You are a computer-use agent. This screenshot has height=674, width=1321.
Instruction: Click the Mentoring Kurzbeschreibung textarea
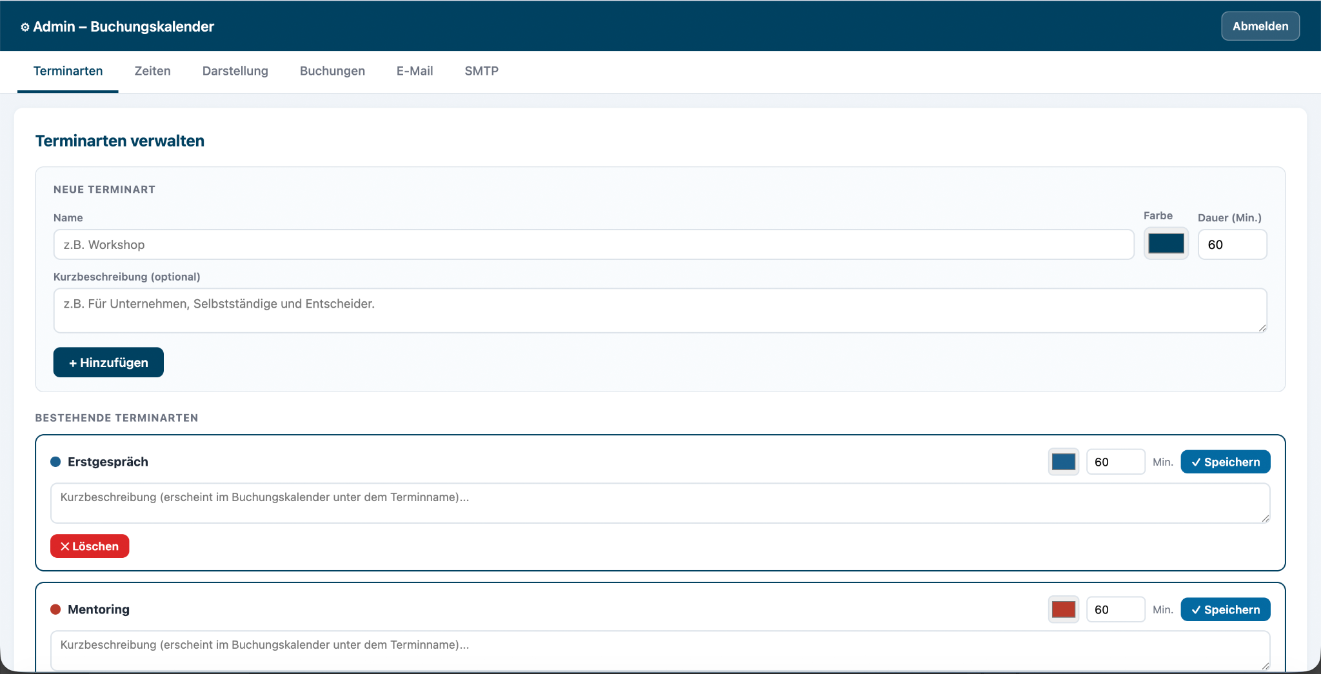(660, 651)
